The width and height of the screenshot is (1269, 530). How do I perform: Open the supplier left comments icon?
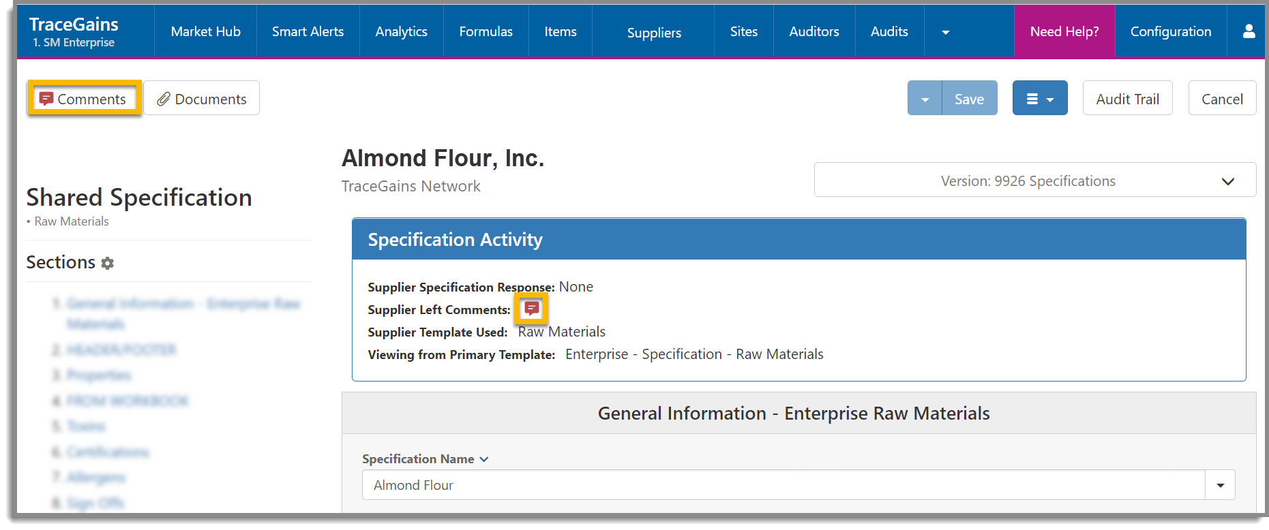click(x=531, y=309)
